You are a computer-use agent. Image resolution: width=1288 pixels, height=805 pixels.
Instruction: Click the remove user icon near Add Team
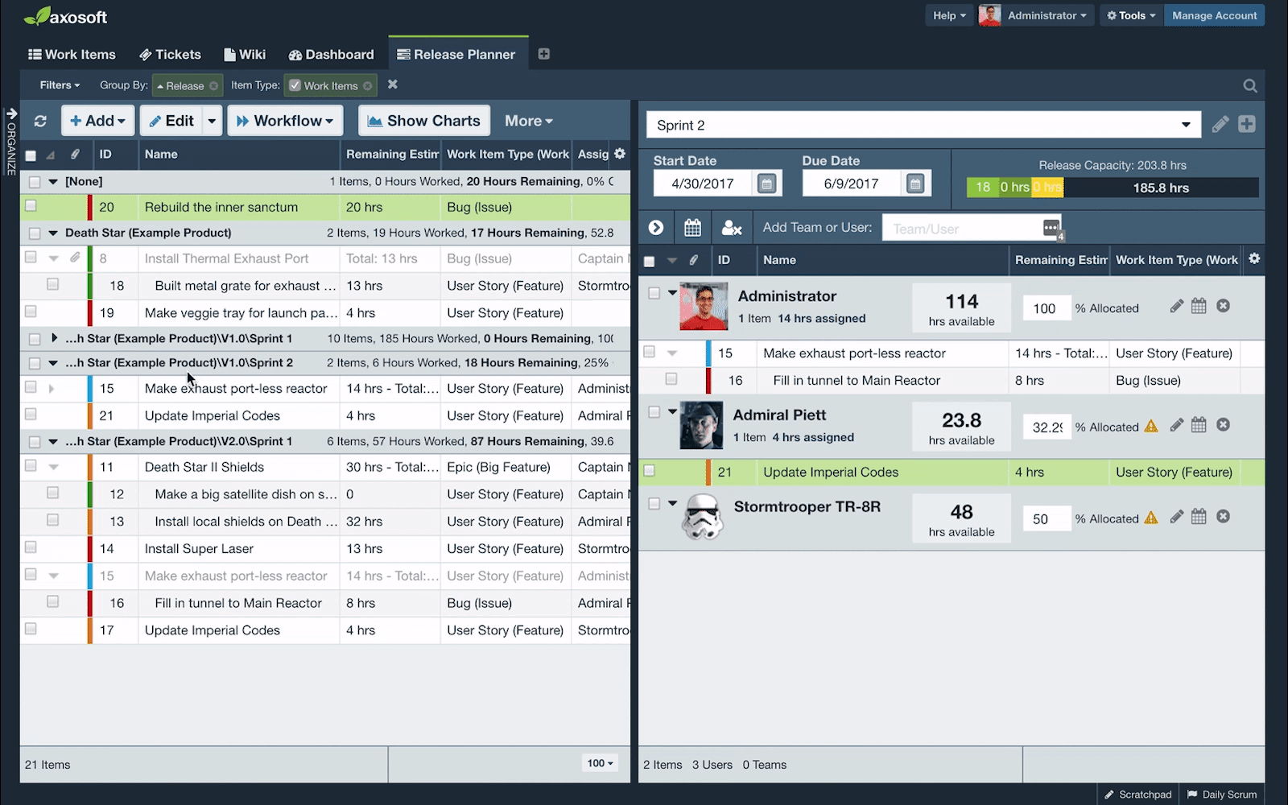tap(732, 228)
